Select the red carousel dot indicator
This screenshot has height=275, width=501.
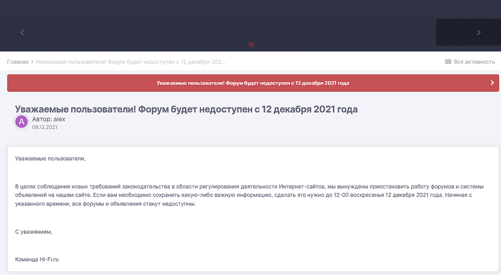[252, 44]
